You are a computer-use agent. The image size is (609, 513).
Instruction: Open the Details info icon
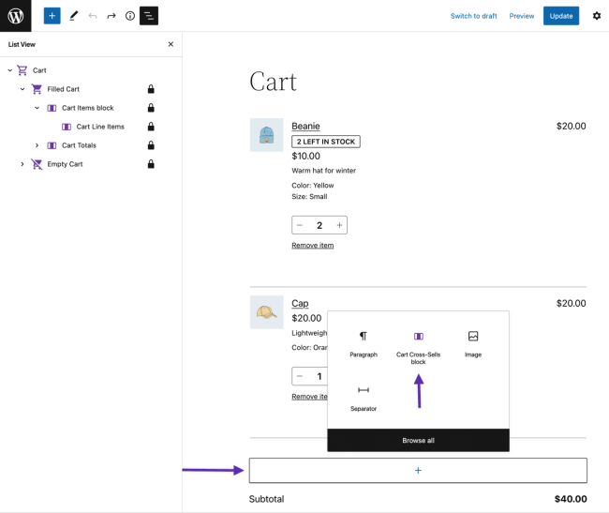(130, 16)
